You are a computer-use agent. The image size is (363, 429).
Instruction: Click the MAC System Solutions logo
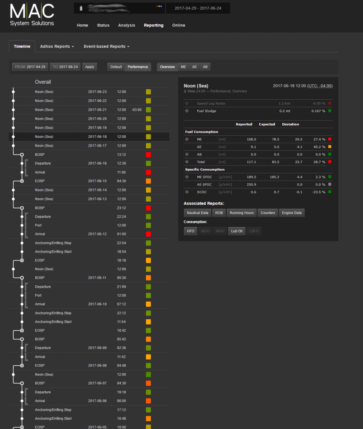click(x=32, y=15)
